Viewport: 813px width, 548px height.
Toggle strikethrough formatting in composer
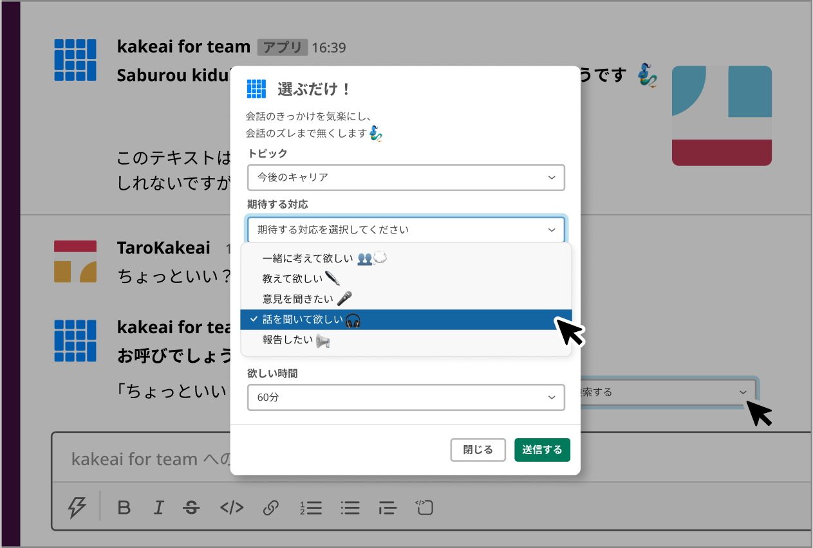[x=191, y=507]
